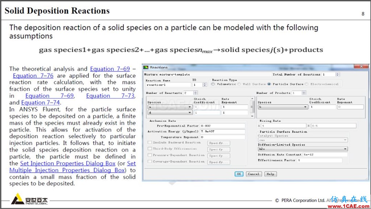Open the Equation 7–73 link
This screenshot has height=209, width=371.
pyautogui.click(x=111, y=96)
